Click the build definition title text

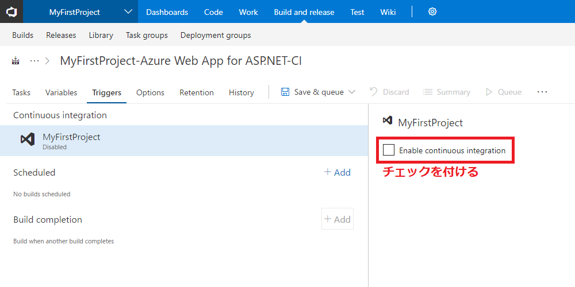pos(181,61)
